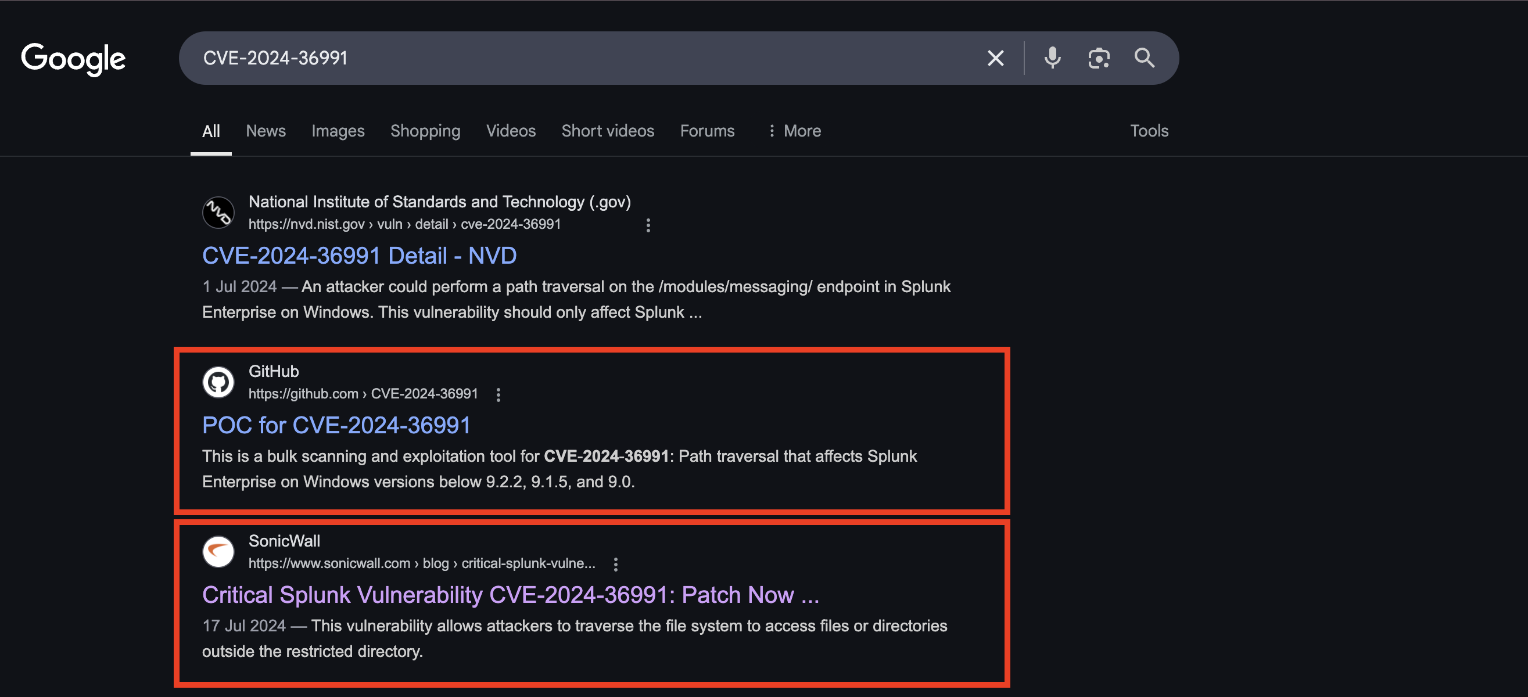Open the Short videos tab
This screenshot has height=697, width=1528.
(607, 131)
